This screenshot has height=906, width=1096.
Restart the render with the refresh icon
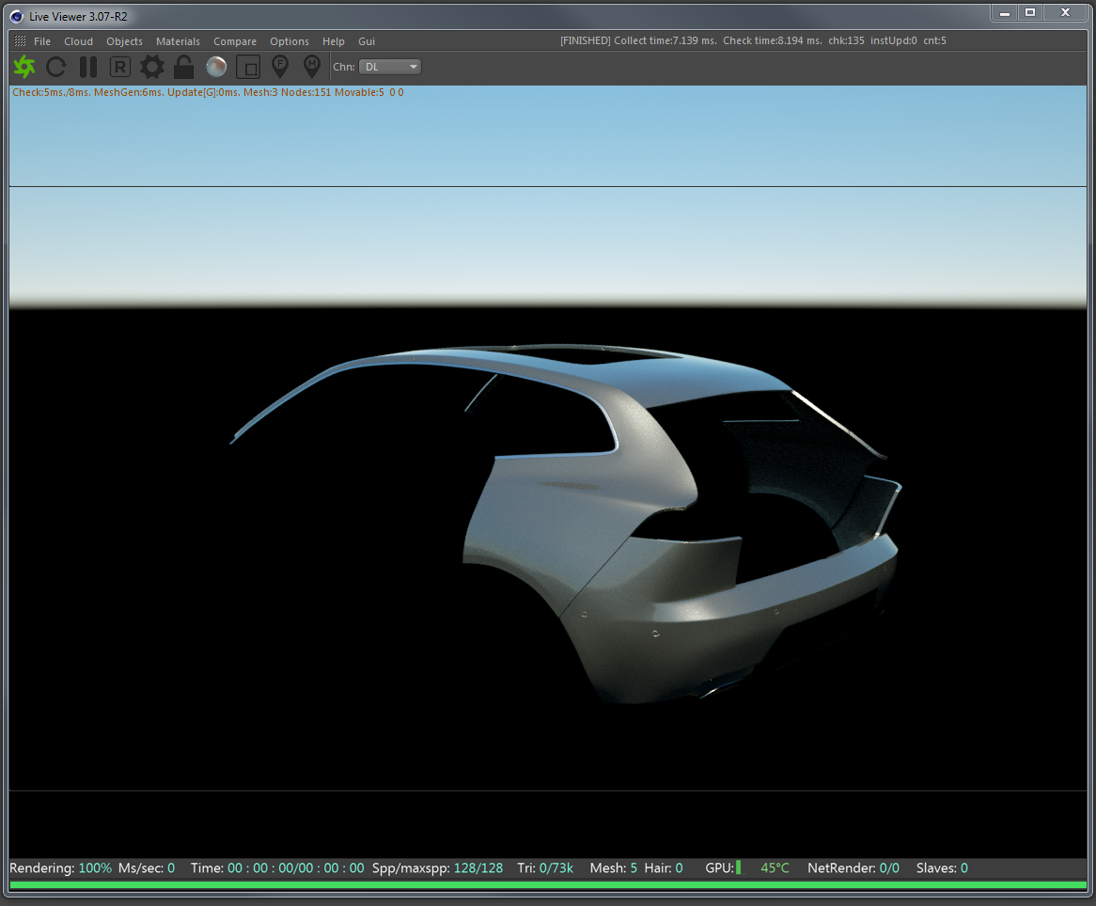(56, 67)
